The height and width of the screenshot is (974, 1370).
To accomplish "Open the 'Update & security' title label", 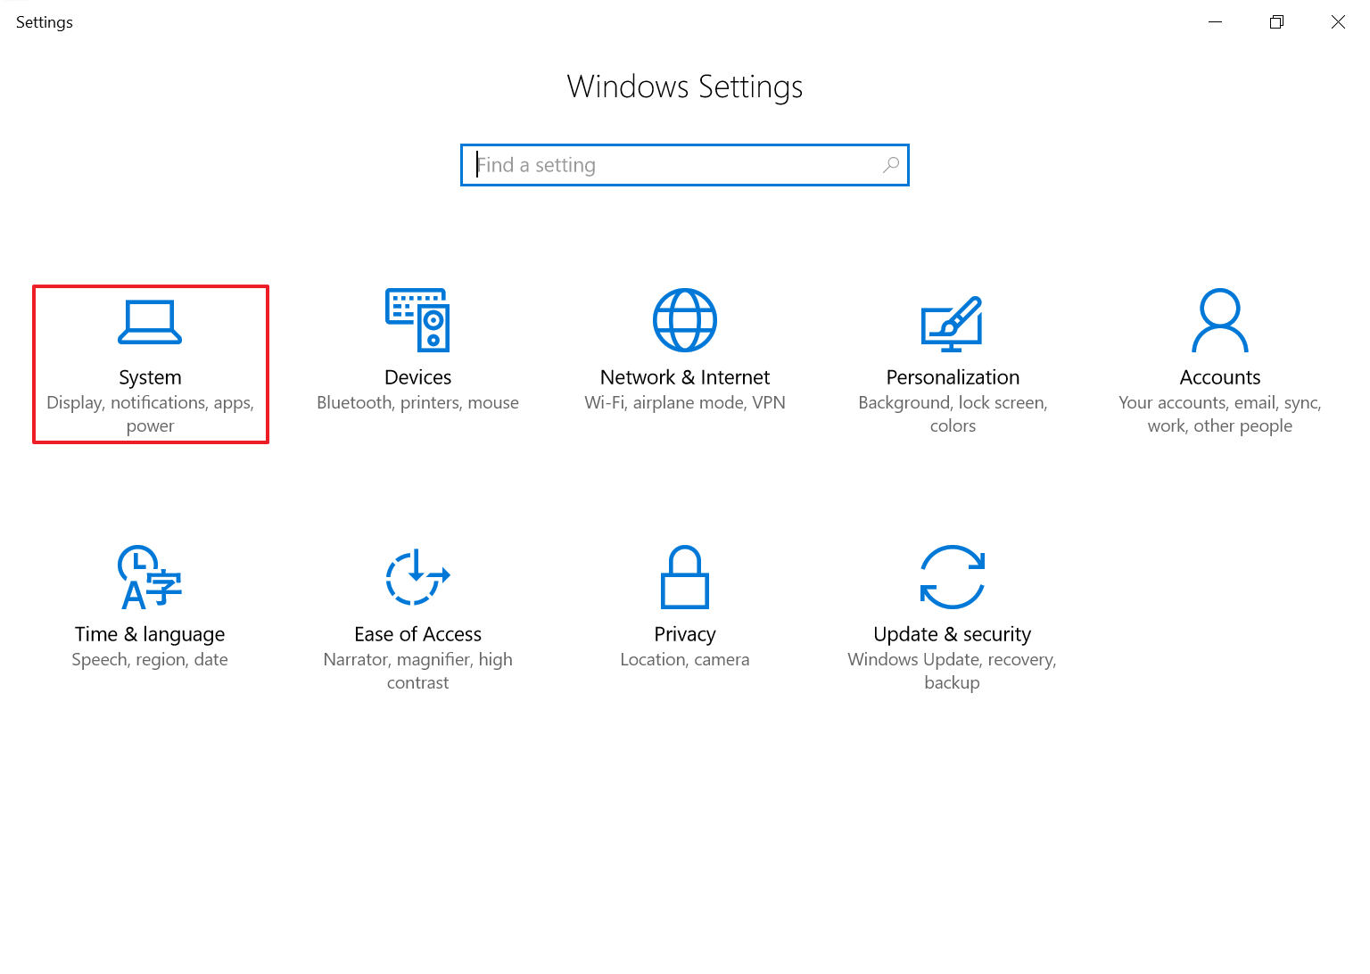I will [952, 634].
